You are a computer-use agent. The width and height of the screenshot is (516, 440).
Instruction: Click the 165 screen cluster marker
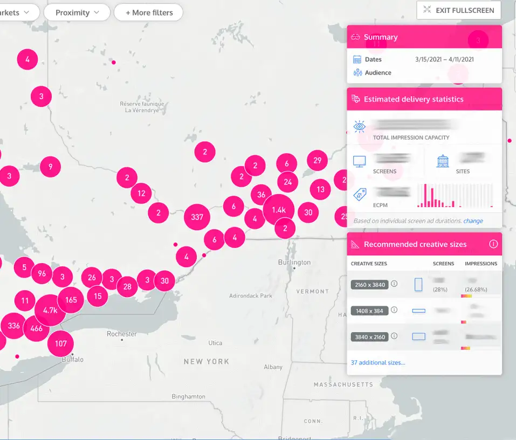(x=71, y=300)
